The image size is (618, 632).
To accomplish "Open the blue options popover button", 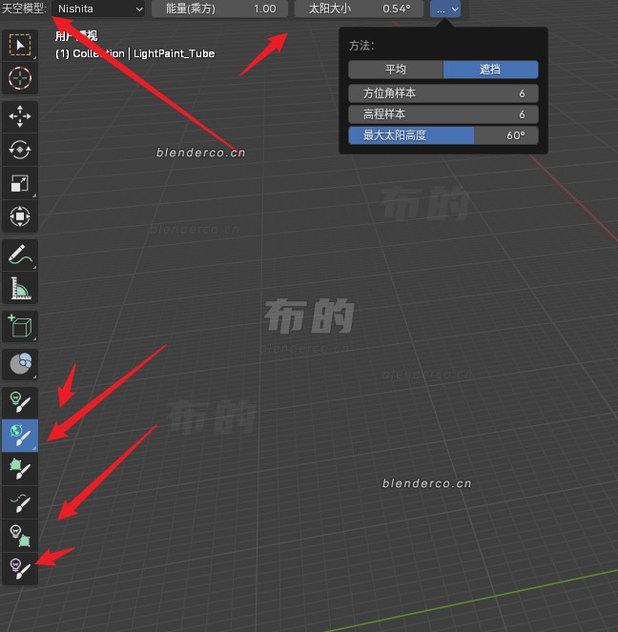I will (445, 9).
